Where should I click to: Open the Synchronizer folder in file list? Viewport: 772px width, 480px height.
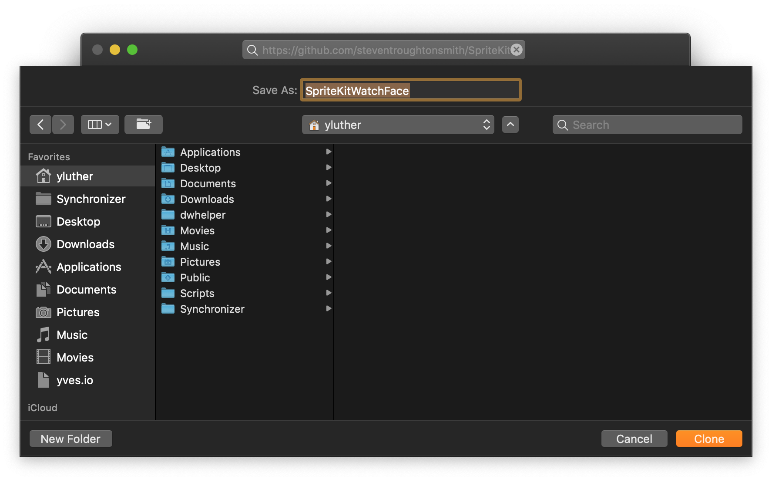coord(245,309)
